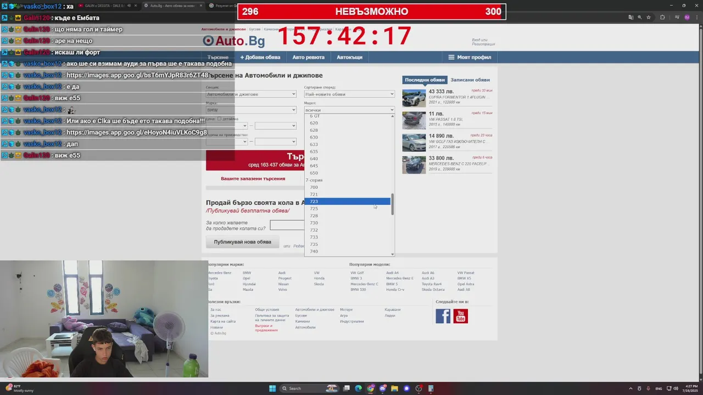Open the purple Chrome profile avatar
The image size is (703, 395).
(x=687, y=18)
